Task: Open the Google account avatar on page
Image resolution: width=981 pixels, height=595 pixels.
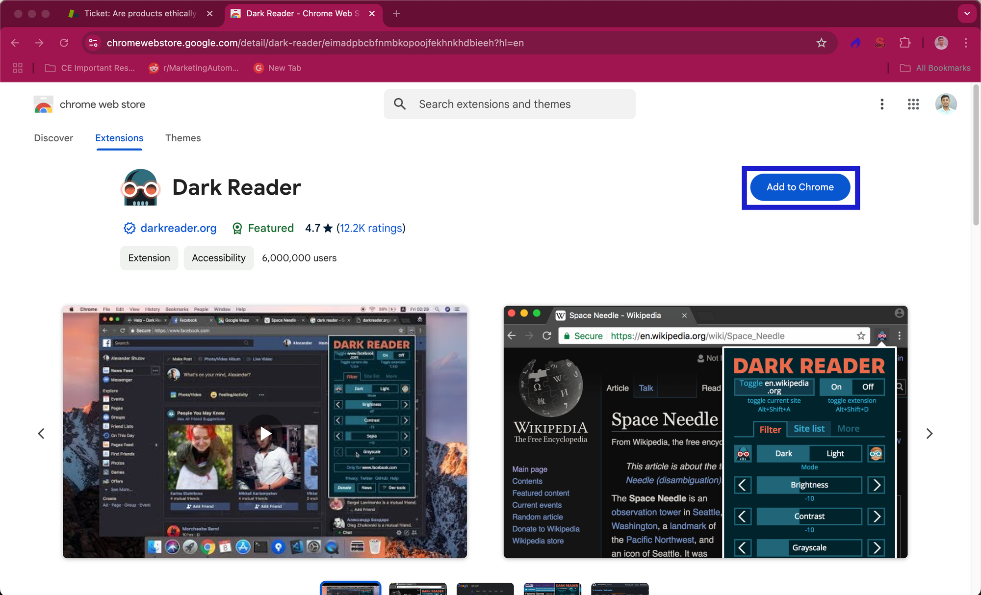Action: click(946, 104)
